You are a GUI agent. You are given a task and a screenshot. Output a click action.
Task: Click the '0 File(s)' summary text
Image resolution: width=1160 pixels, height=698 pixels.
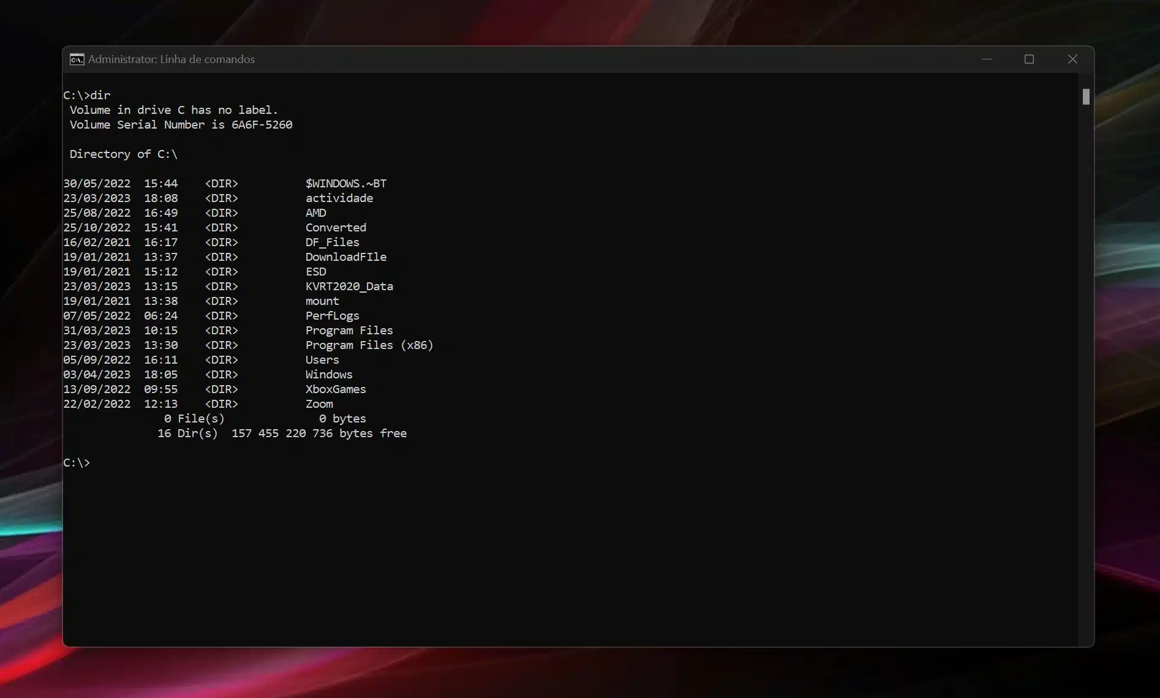pos(194,418)
